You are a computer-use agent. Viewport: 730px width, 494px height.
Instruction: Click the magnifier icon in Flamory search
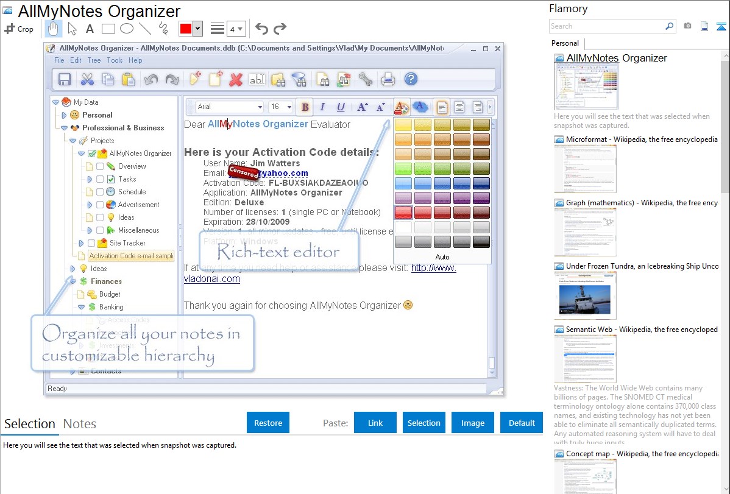669,26
